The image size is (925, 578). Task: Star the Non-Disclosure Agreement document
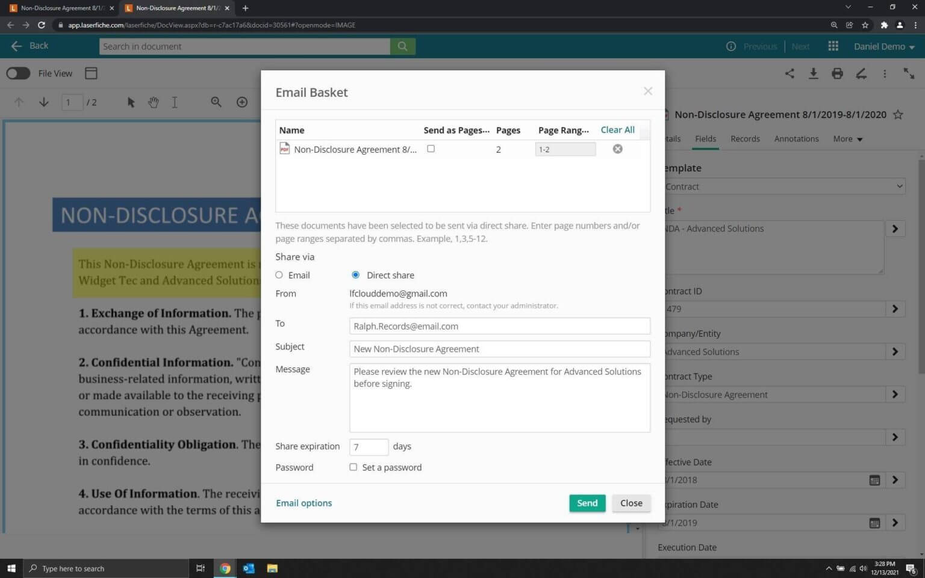point(899,114)
